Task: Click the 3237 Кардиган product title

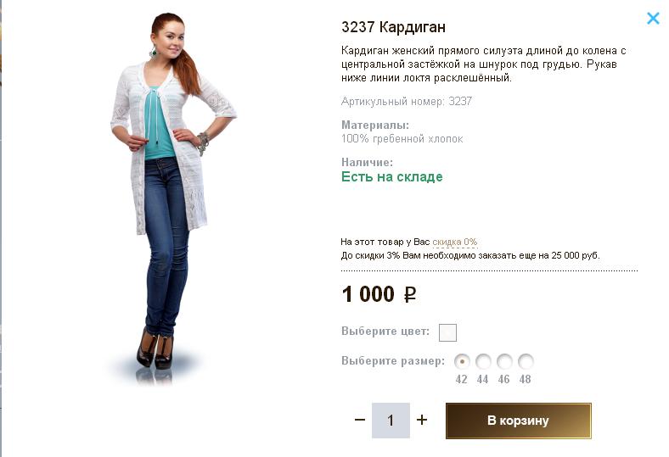Action: 393,27
